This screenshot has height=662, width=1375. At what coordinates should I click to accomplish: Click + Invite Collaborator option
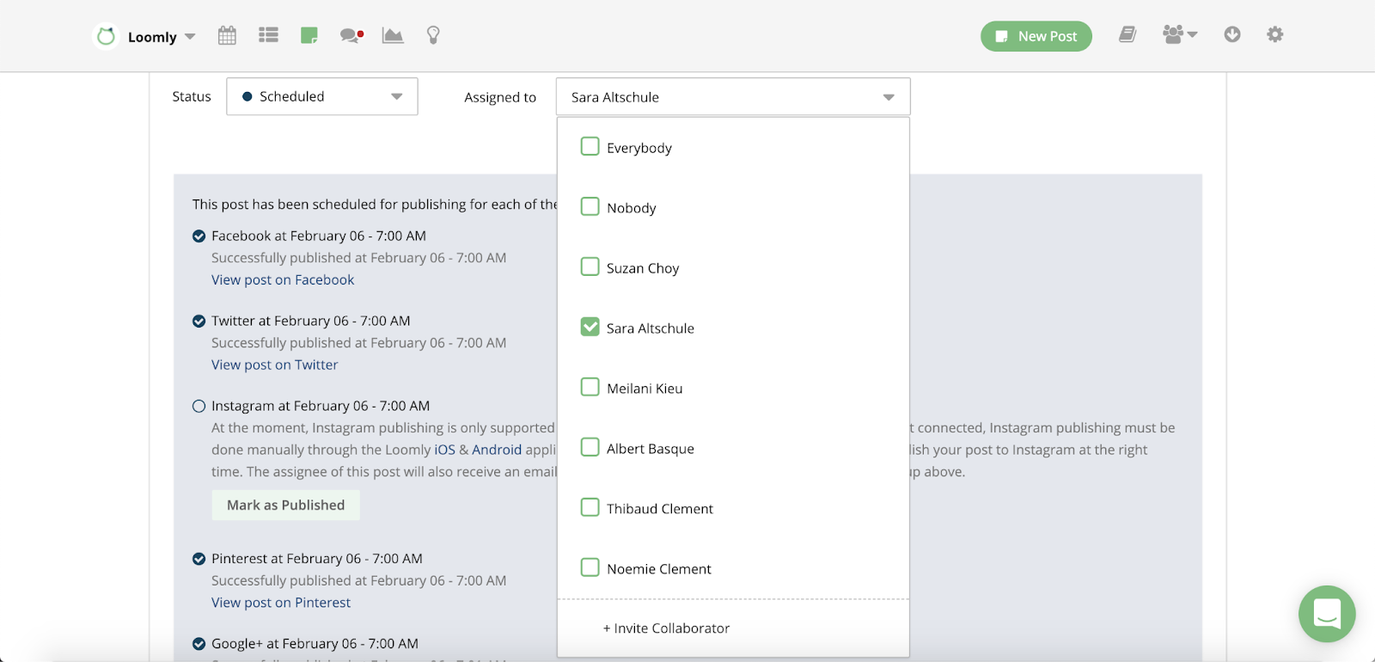666,628
